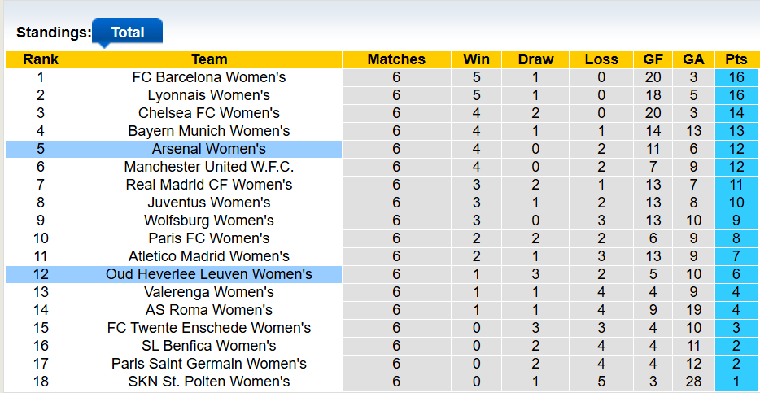This screenshot has height=393, width=760.
Task: Open Bayern Munich Women's team page
Action: point(209,131)
